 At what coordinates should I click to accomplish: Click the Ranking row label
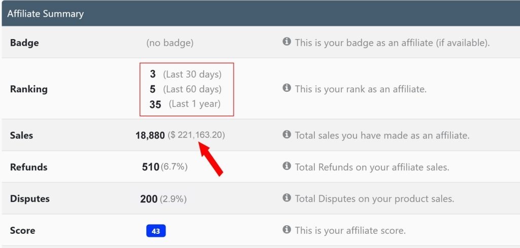(x=29, y=89)
